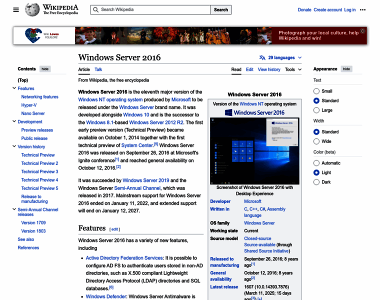Collapse the Version history section in contents
The height and width of the screenshot is (300, 380).
pos(14,146)
